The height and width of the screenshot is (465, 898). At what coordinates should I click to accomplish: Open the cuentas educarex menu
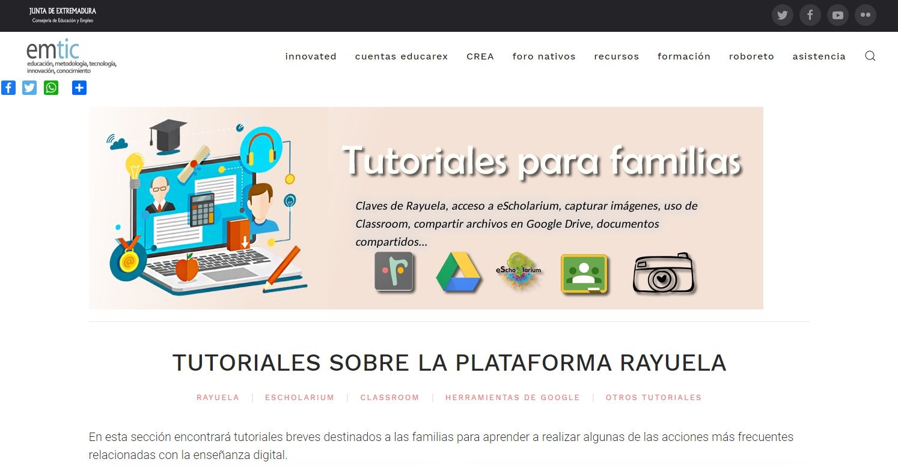(x=402, y=56)
